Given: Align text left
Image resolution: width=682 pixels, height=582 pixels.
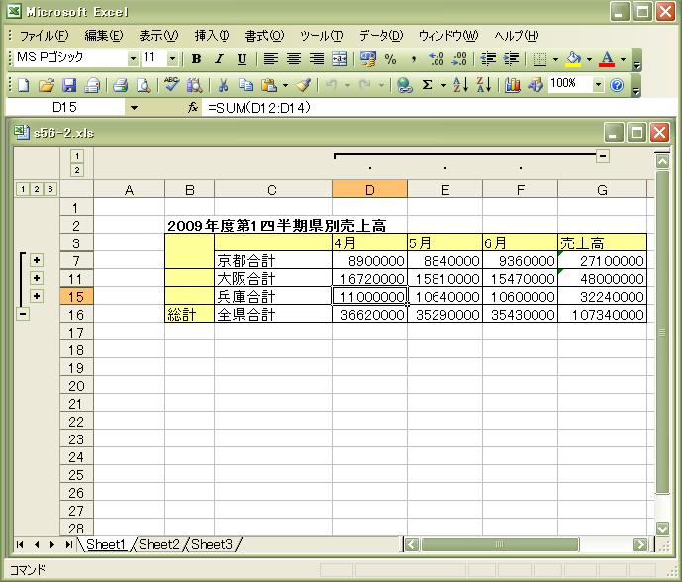Looking at the screenshot, I should [271, 59].
